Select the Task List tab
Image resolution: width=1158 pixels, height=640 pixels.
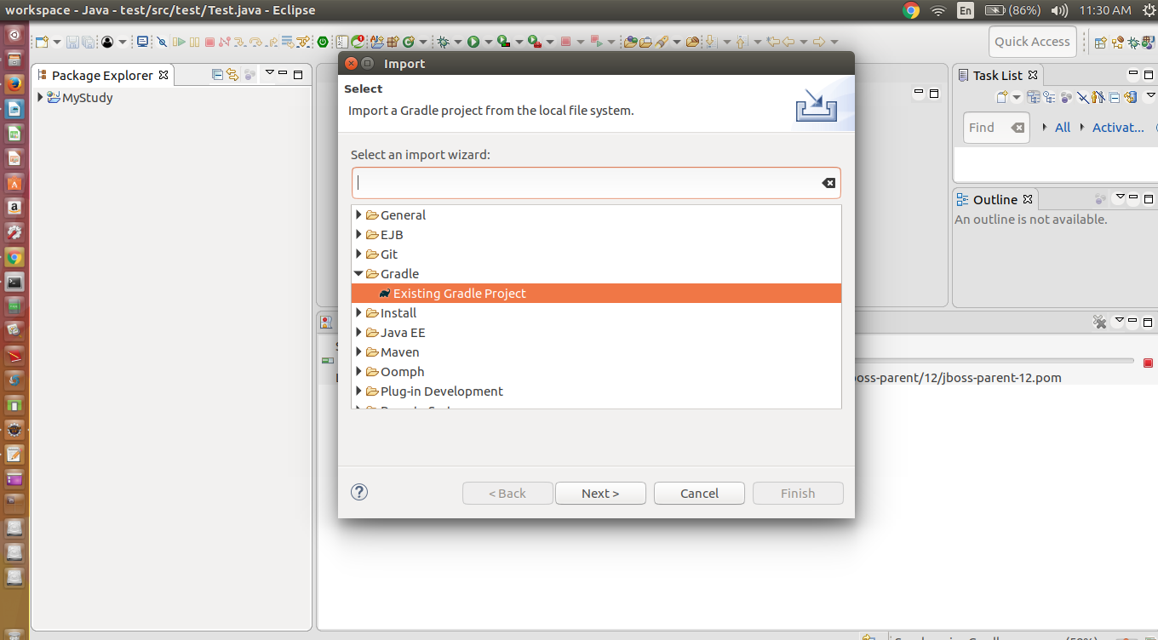(x=998, y=75)
